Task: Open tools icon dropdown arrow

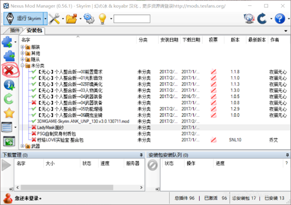Action: (x=63, y=19)
